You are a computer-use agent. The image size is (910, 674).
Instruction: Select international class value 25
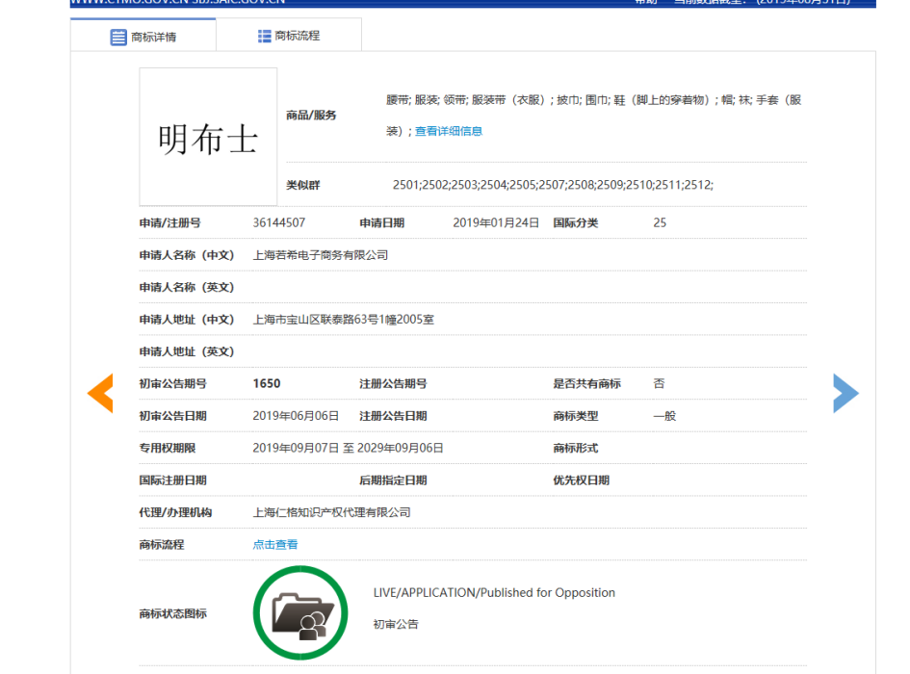click(660, 223)
